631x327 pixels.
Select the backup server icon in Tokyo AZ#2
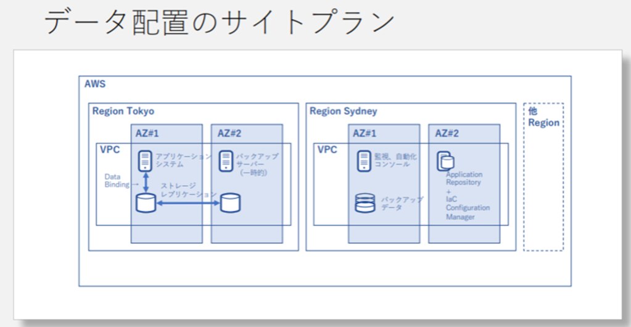[x=226, y=161]
